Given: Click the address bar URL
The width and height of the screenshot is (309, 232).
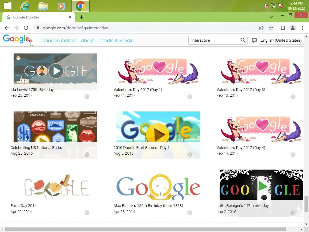Looking at the screenshot, I should tap(75, 28).
